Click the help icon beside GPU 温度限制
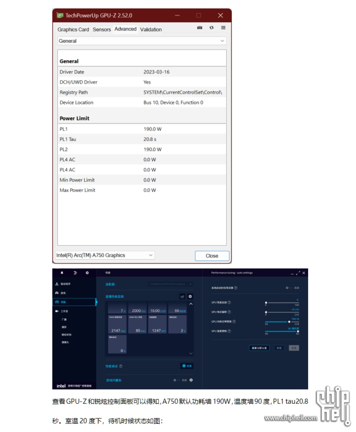This screenshot has height=432, width=356. [x=229, y=331]
